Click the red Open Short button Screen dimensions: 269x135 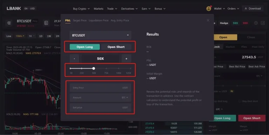pyautogui.click(x=252, y=118)
